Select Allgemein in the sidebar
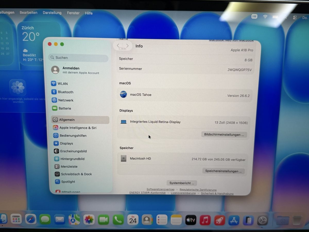Viewport: 309px width, 232px height. 80,120
